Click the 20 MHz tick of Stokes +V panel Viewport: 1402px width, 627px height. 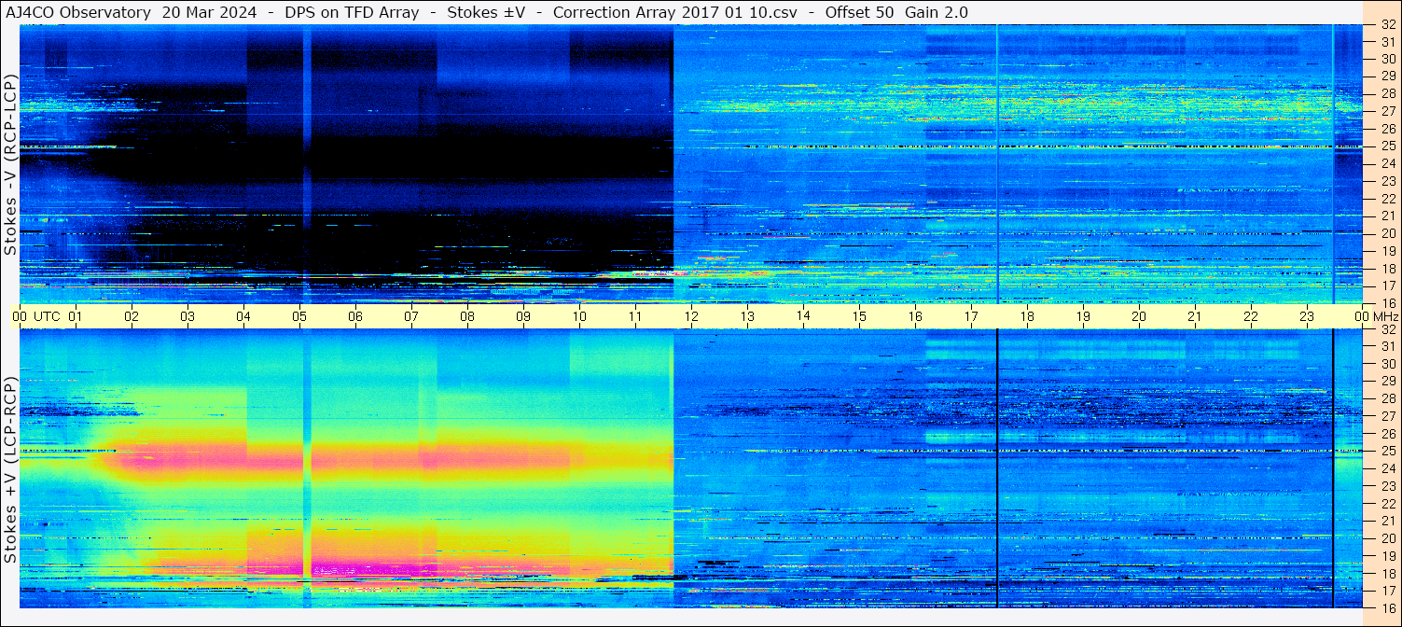[1387, 538]
